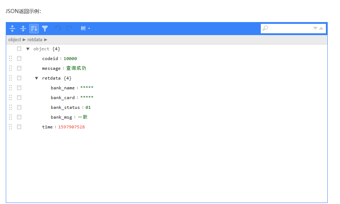Click the undo arrow in toolbar
340x204 pixels.
(x=58, y=29)
